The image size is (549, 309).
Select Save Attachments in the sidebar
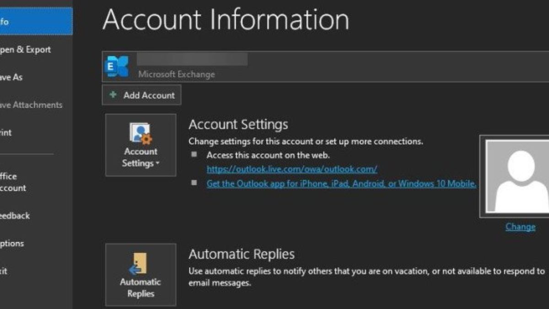[32, 105]
